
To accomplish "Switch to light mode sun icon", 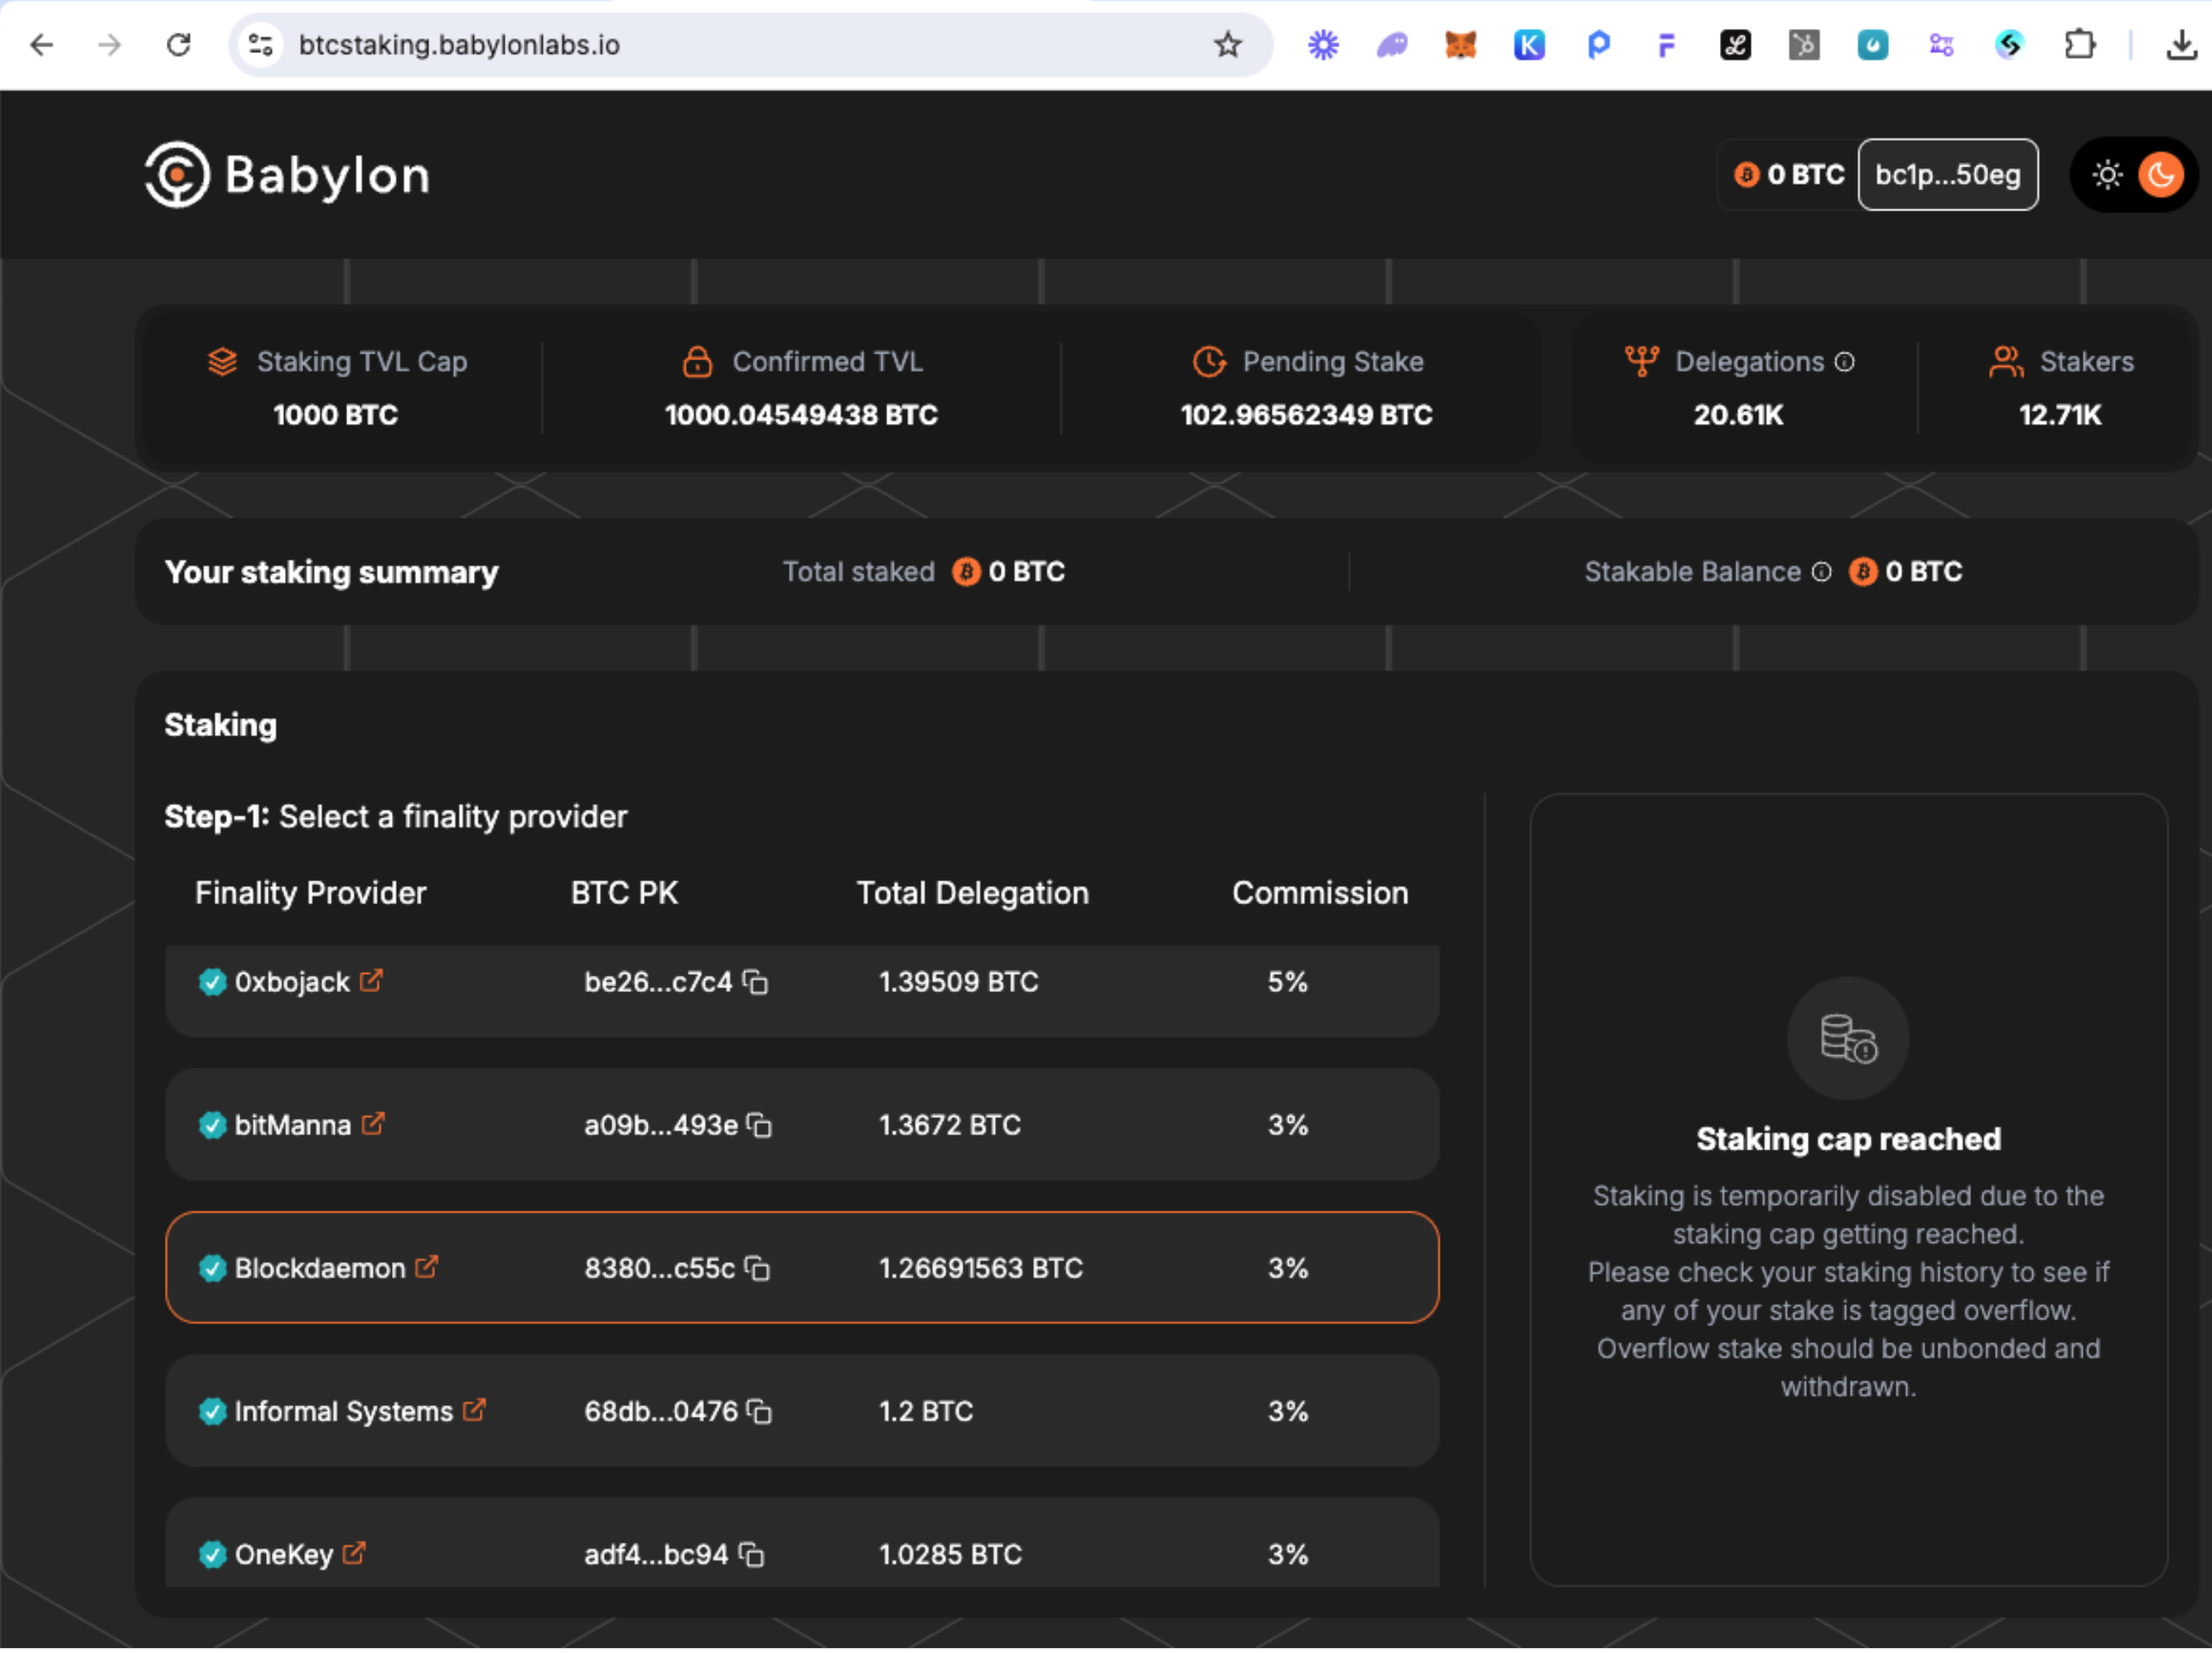I will click(x=2107, y=175).
